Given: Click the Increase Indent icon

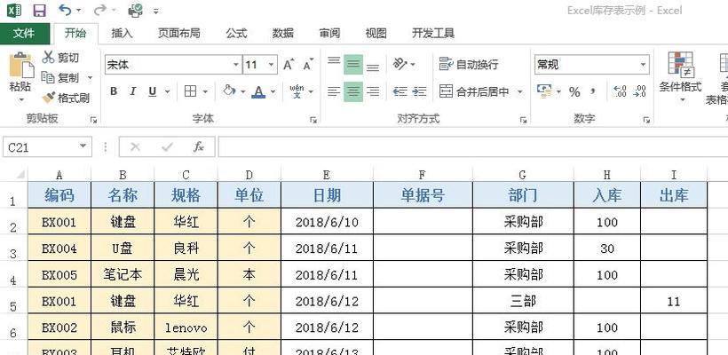Looking at the screenshot, I should [x=419, y=91].
